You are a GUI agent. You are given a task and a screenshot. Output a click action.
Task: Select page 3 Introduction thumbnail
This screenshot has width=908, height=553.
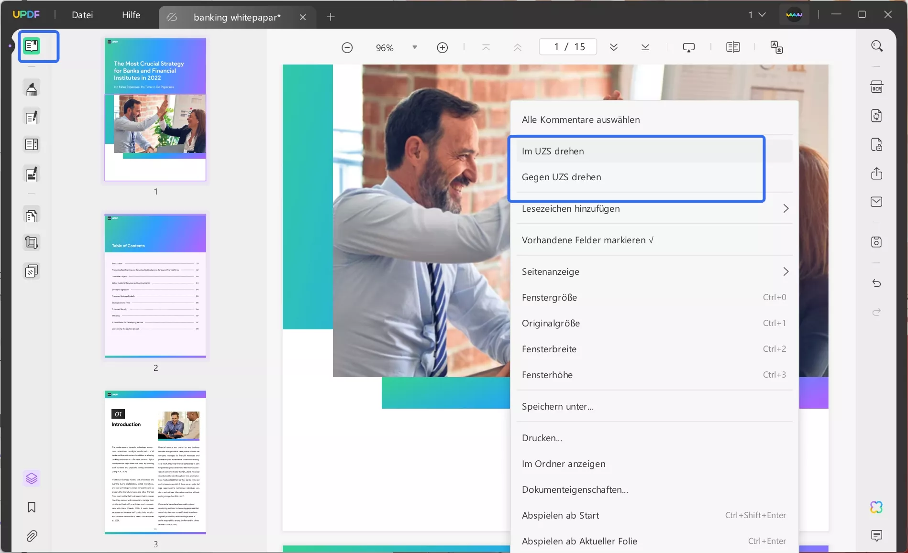click(x=155, y=462)
